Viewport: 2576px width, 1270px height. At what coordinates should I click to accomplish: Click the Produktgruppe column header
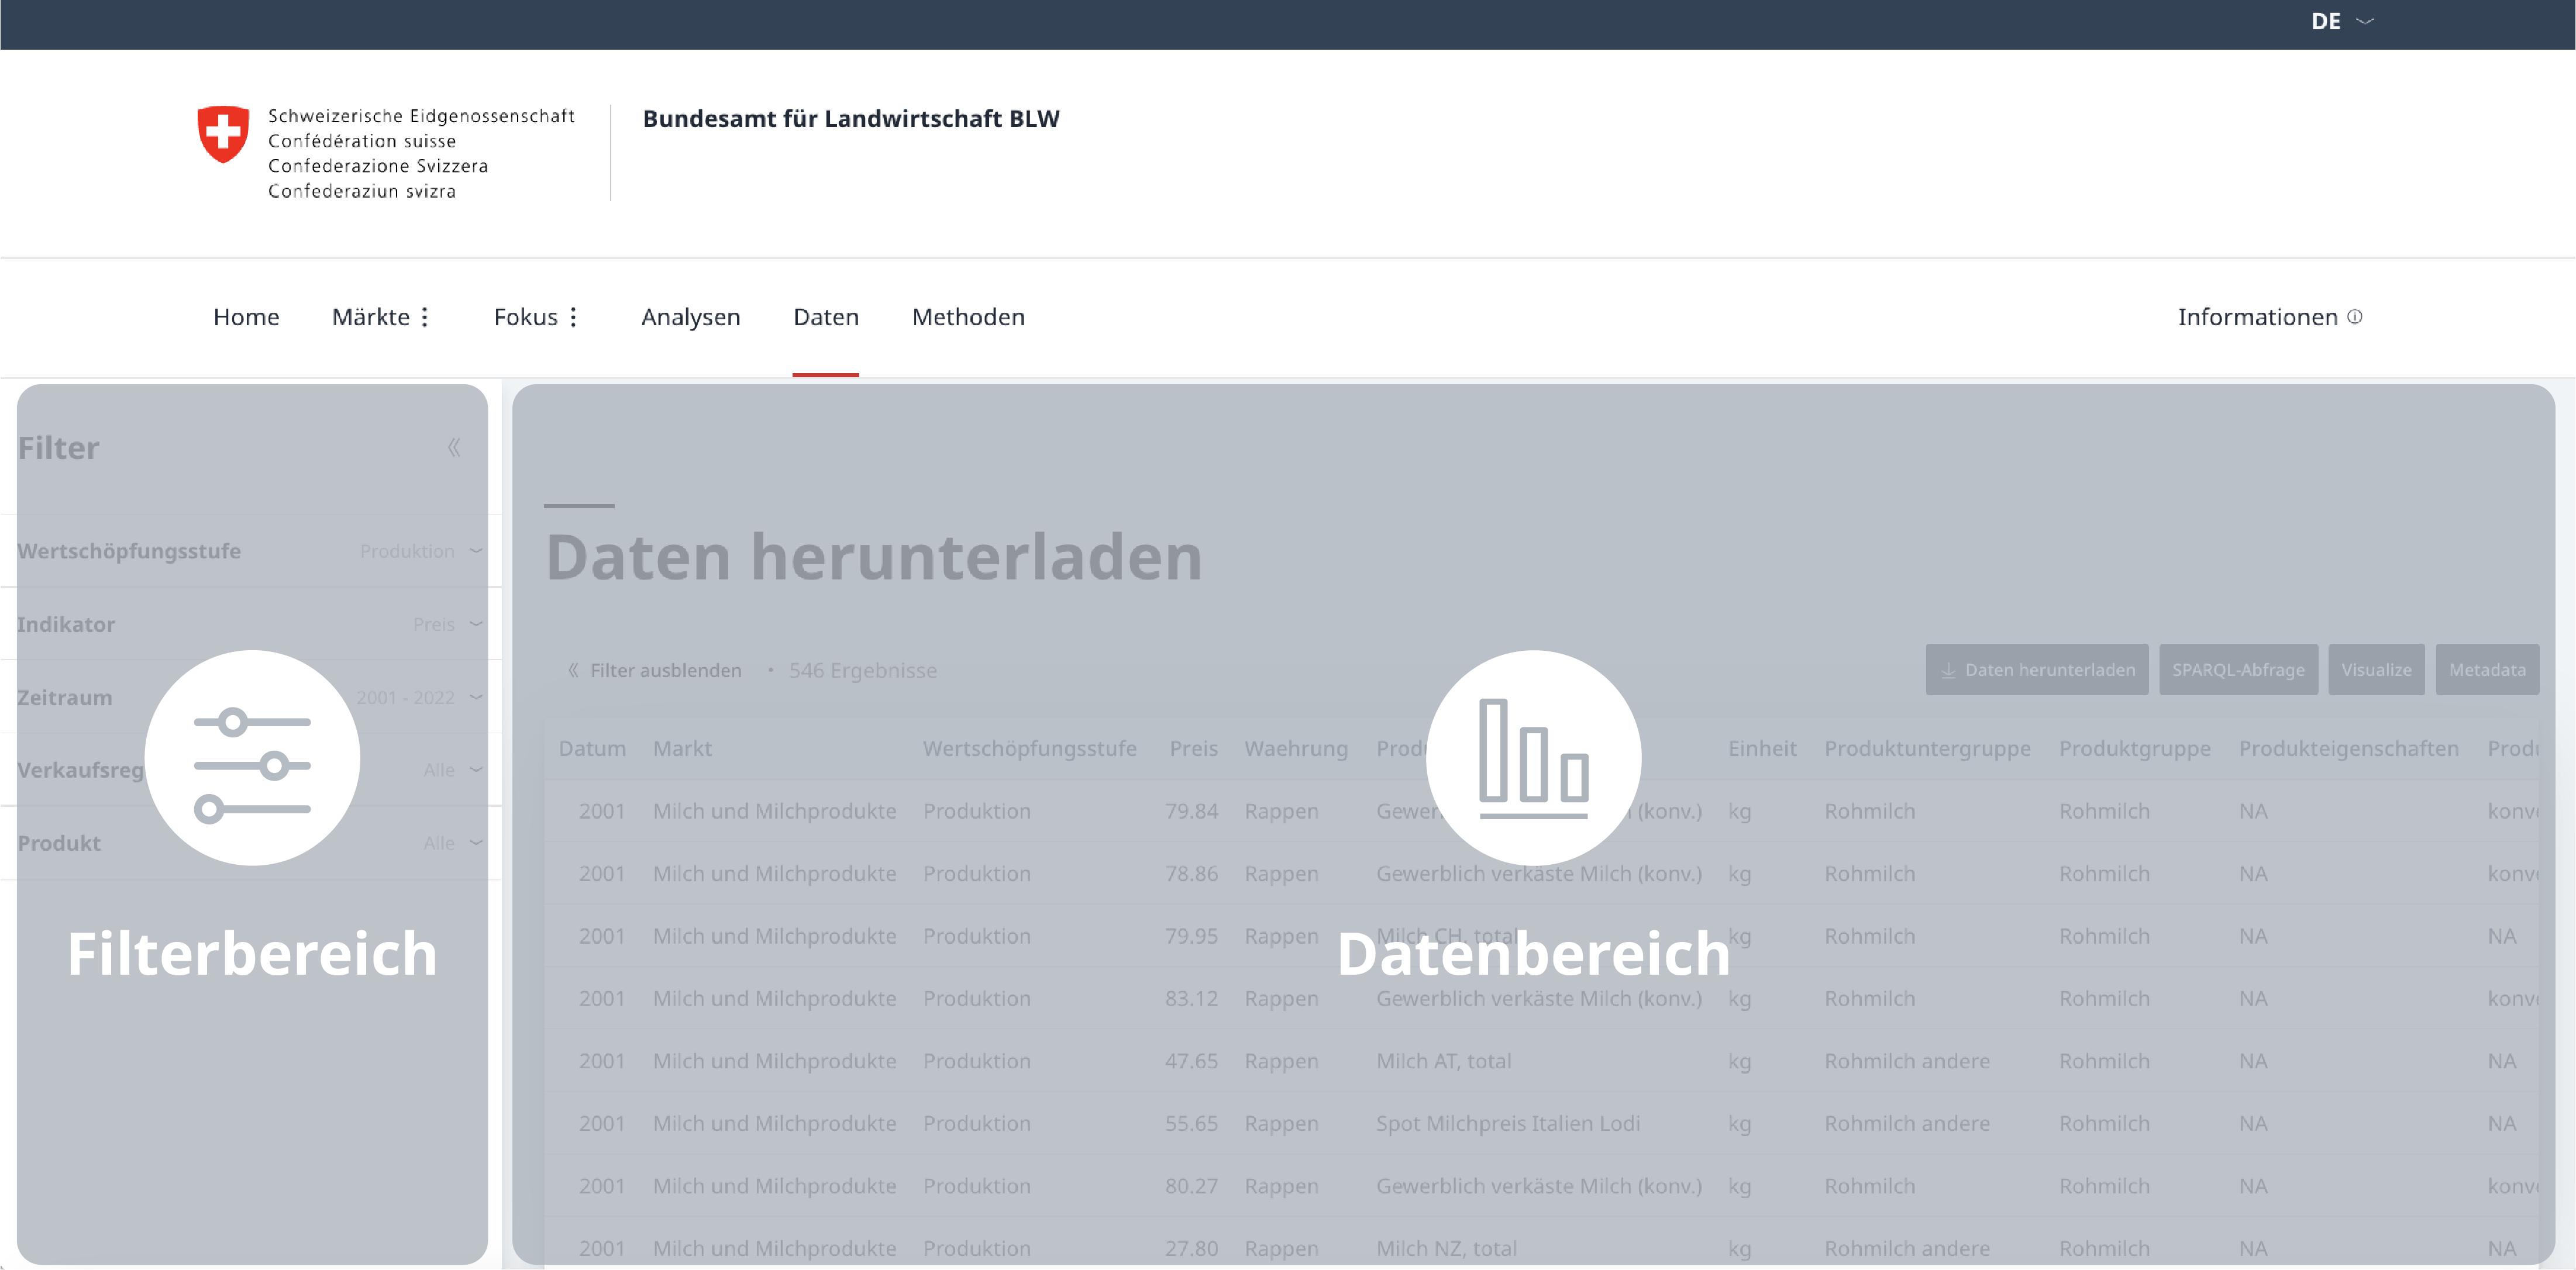tap(2134, 748)
